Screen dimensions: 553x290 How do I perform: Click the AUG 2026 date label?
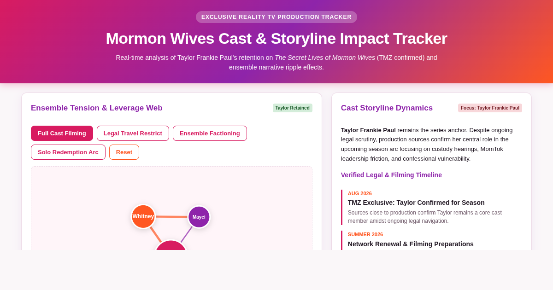(x=360, y=193)
